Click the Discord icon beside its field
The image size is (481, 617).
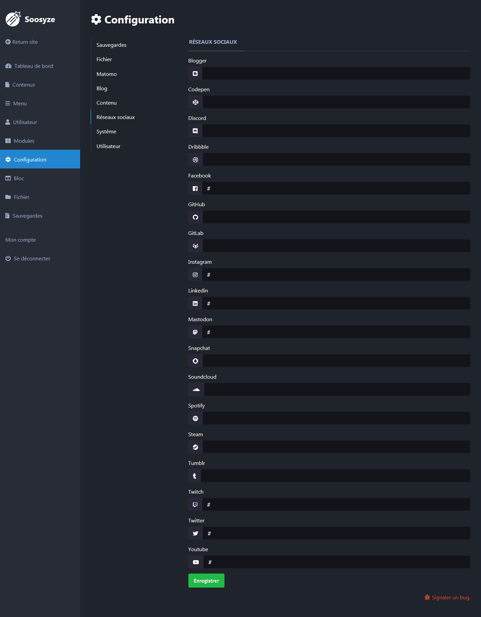pos(195,131)
